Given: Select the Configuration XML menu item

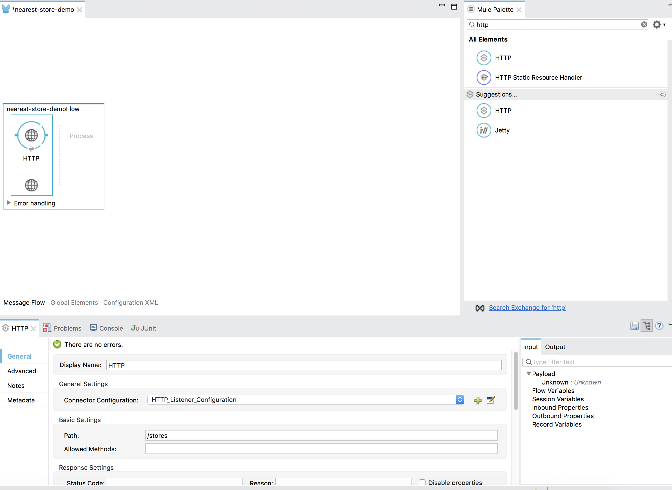Looking at the screenshot, I should point(131,302).
